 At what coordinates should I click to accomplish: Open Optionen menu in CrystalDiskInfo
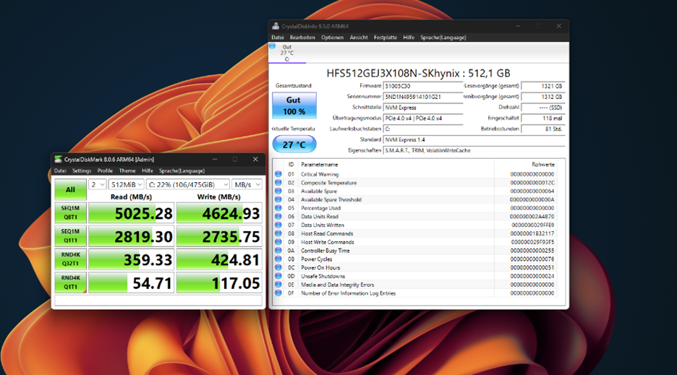333,38
